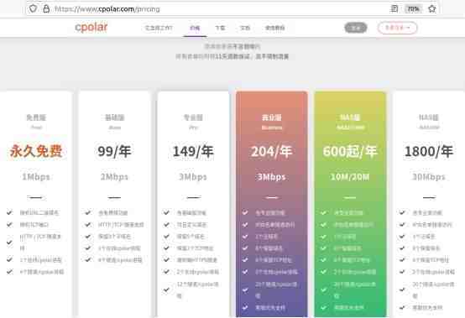The width and height of the screenshot is (465, 318).
Task: Open the how-it-works nav item beside the logo
Action: click(x=159, y=29)
